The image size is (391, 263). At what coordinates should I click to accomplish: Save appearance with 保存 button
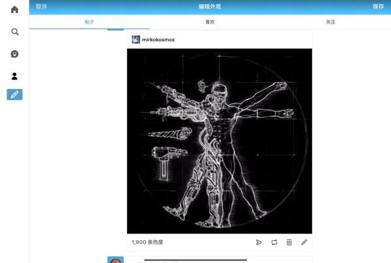[378, 7]
